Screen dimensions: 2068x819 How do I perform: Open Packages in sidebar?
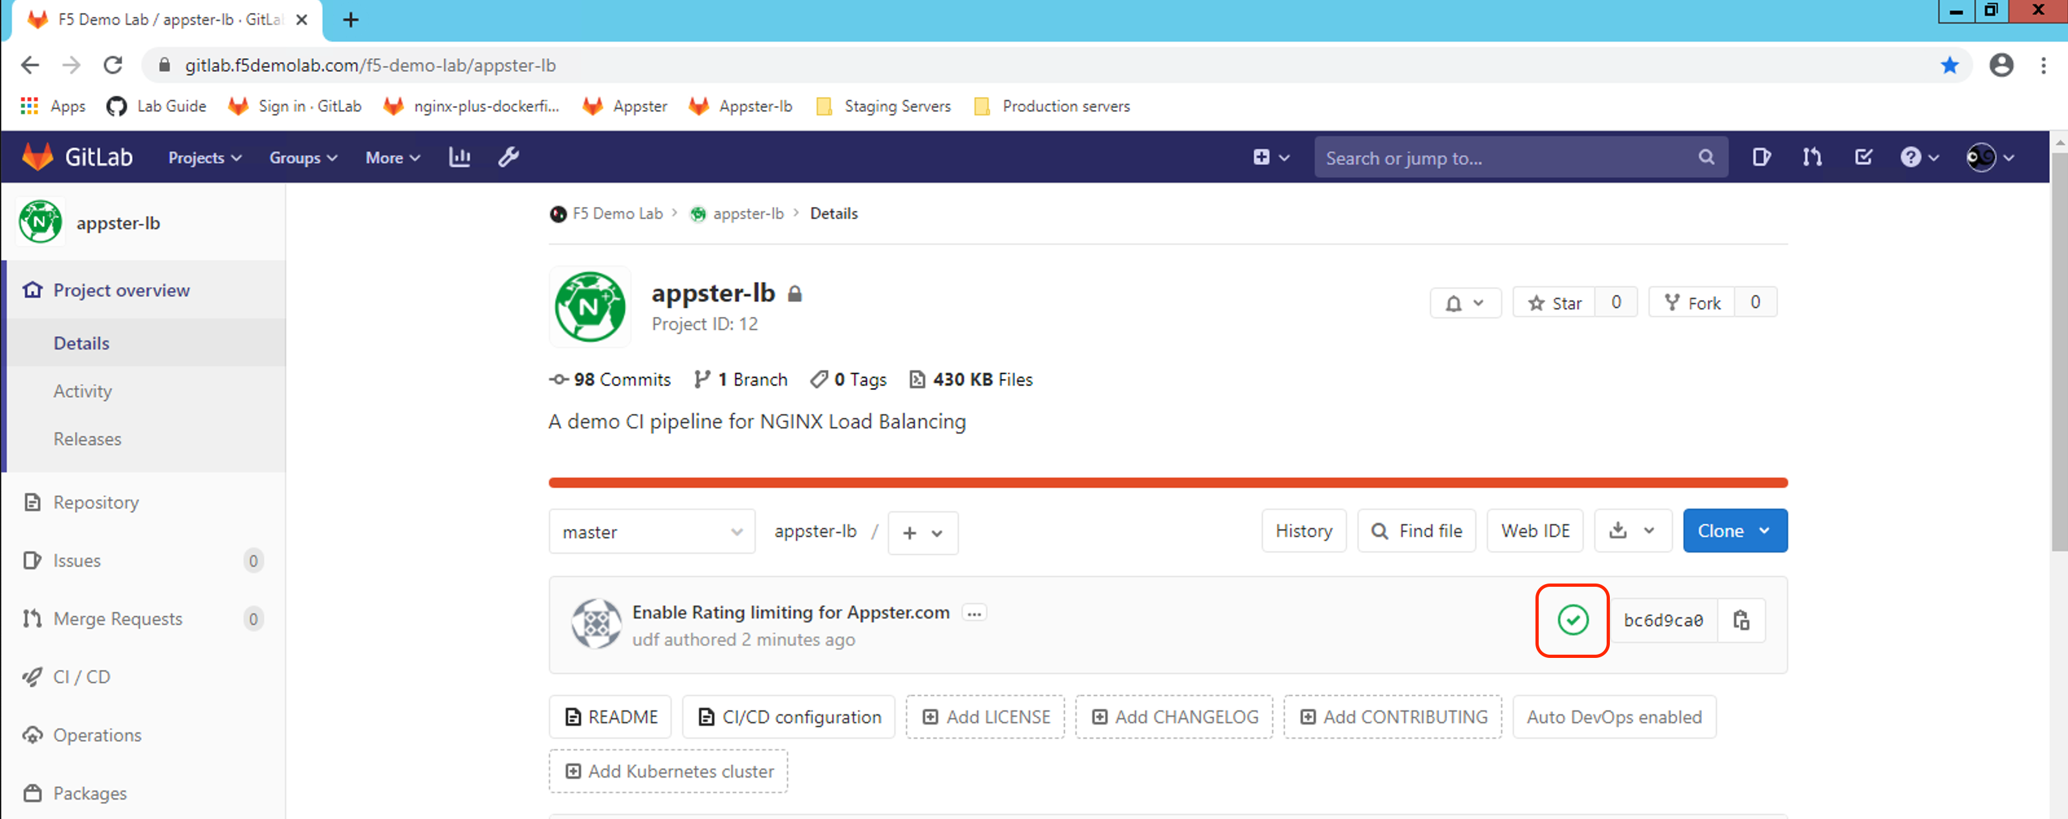(90, 793)
